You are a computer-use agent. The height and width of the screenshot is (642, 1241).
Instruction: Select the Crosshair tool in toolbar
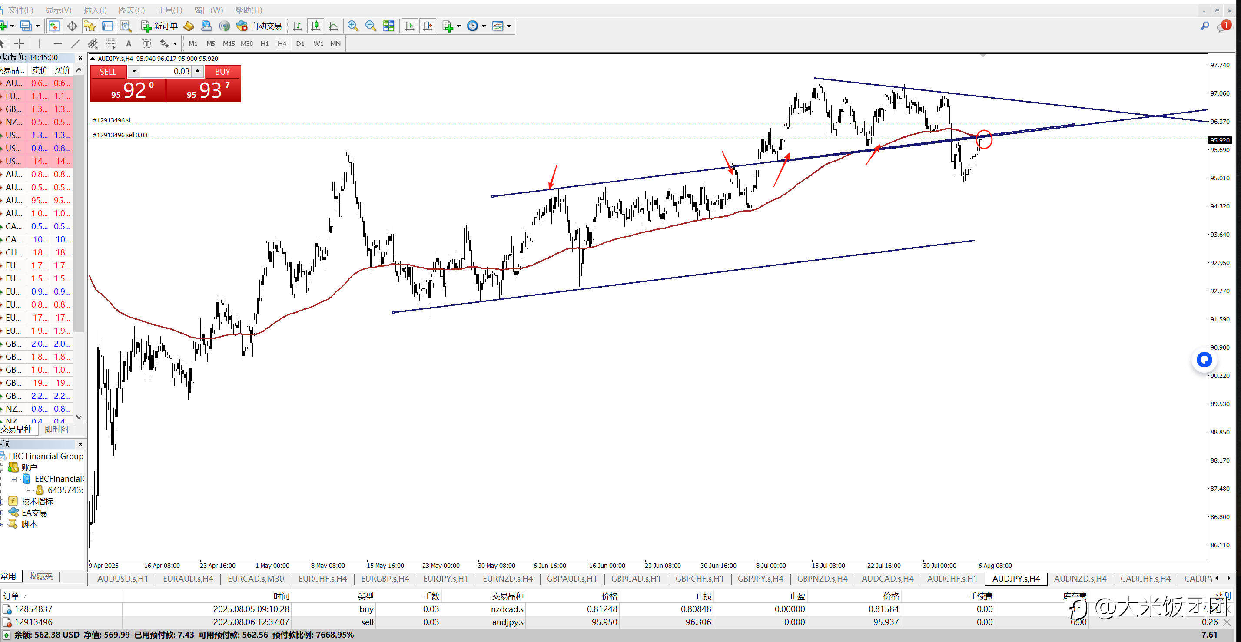tap(19, 43)
